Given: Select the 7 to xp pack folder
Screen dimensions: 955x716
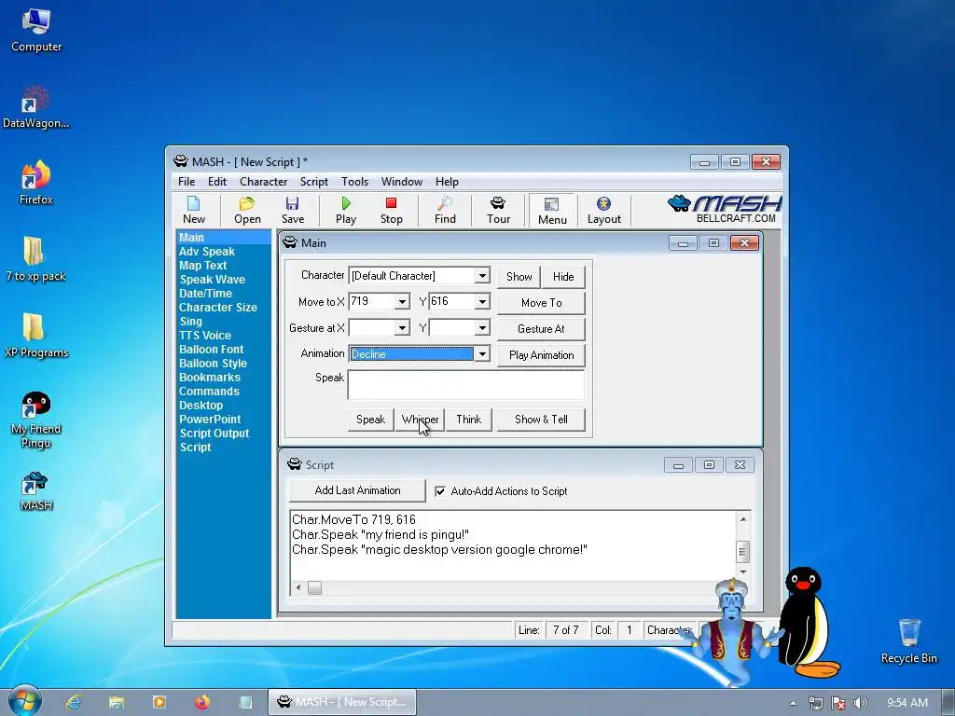Looking at the screenshot, I should 35,259.
